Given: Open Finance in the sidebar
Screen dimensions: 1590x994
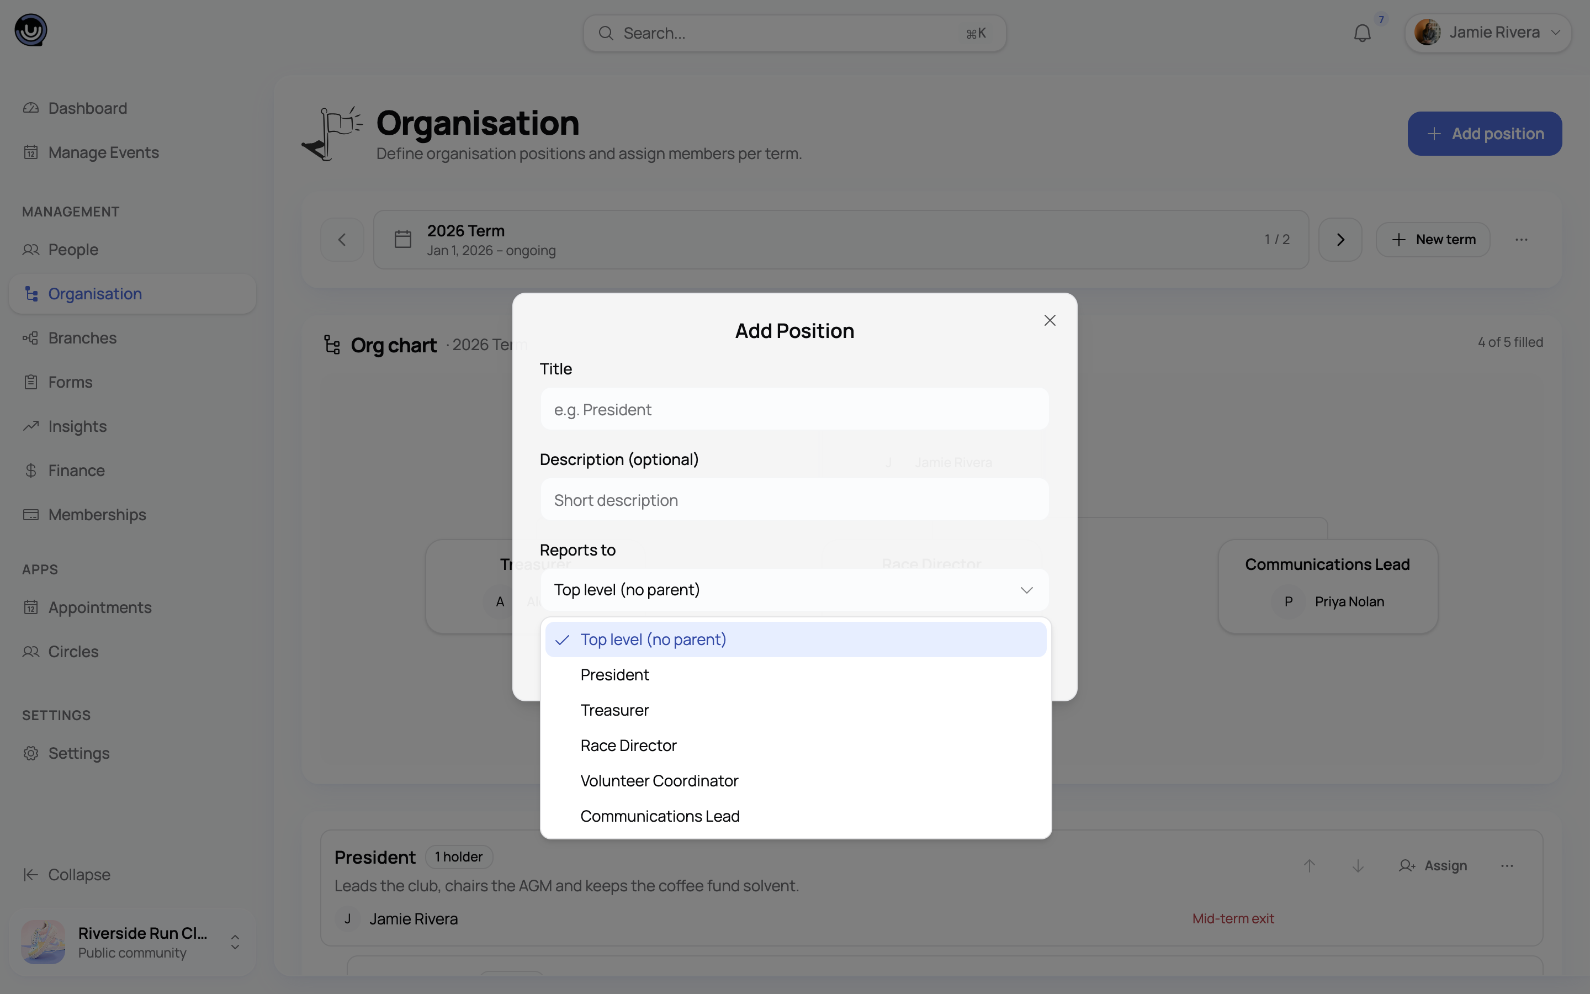Looking at the screenshot, I should pyautogui.click(x=132, y=470).
